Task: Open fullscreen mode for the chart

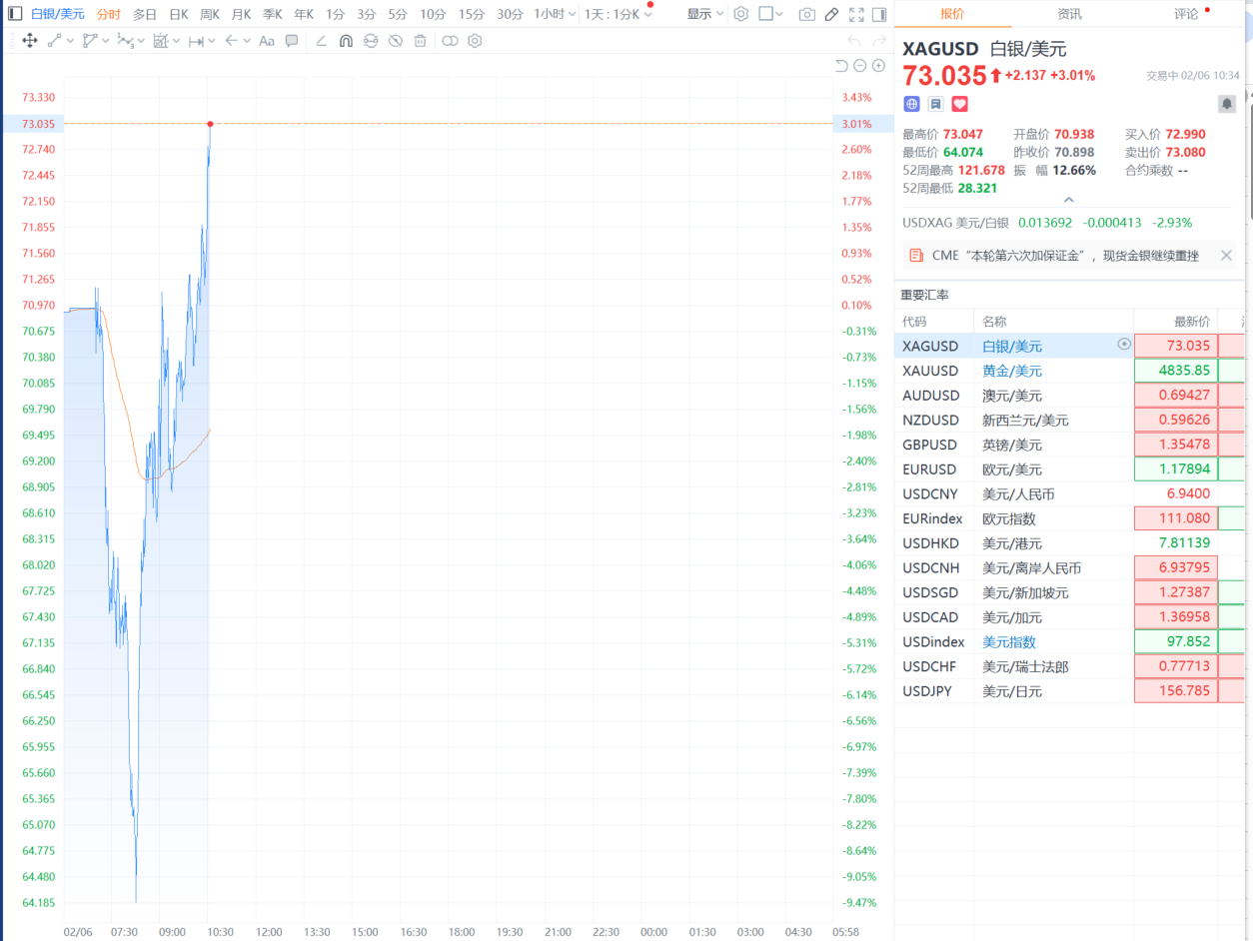Action: (855, 14)
